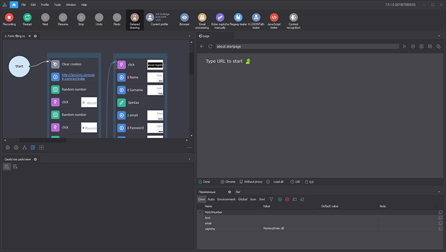Expand the action properties panel dropdown arrow
Viewport: 446px width, 252px height.
[189, 159]
